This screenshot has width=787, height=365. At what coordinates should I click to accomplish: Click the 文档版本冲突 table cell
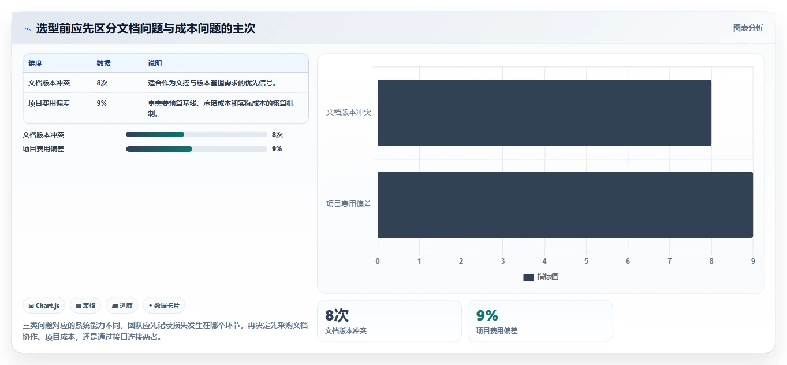(x=49, y=83)
